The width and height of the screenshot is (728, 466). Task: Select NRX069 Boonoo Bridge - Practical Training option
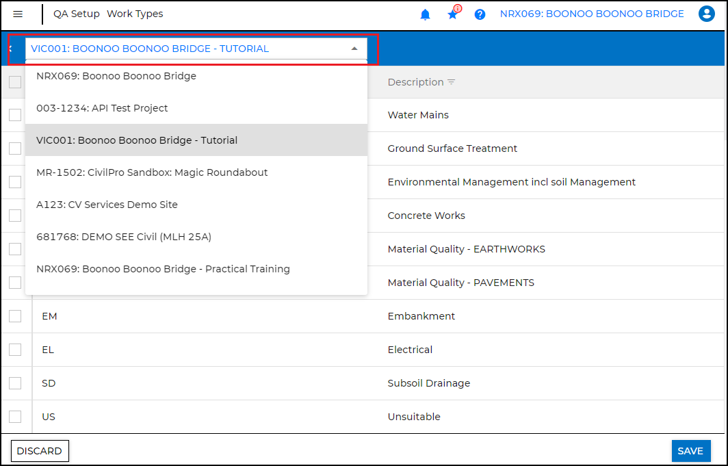click(196, 269)
